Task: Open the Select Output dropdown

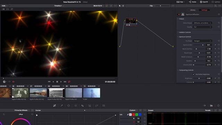Action: pyautogui.click(x=202, y=23)
